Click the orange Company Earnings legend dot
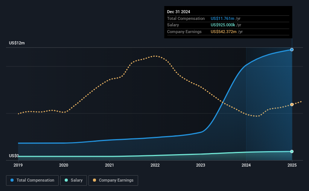 [x=94, y=180]
